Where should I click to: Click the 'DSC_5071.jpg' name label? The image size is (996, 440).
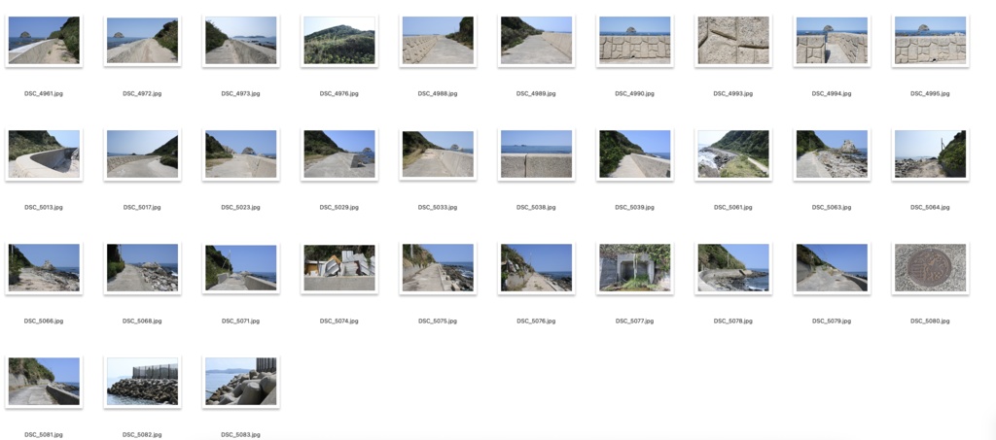pos(241,321)
